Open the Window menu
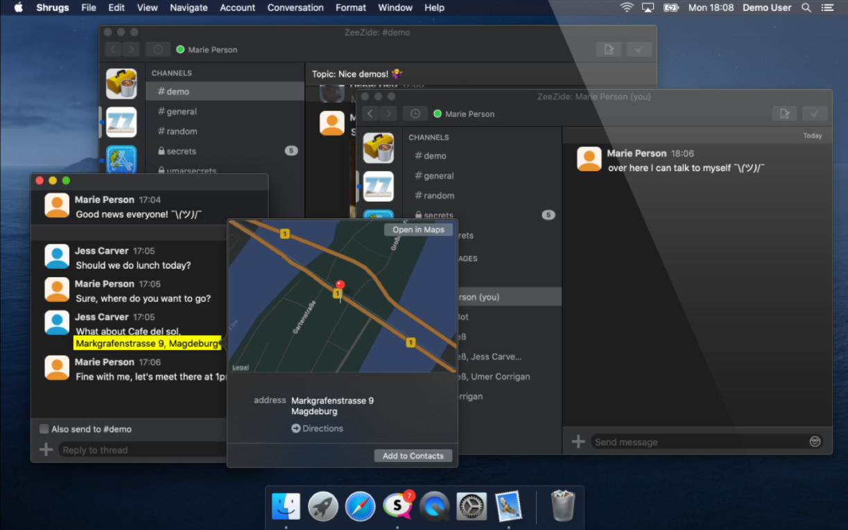This screenshot has height=530, width=848. coord(395,8)
